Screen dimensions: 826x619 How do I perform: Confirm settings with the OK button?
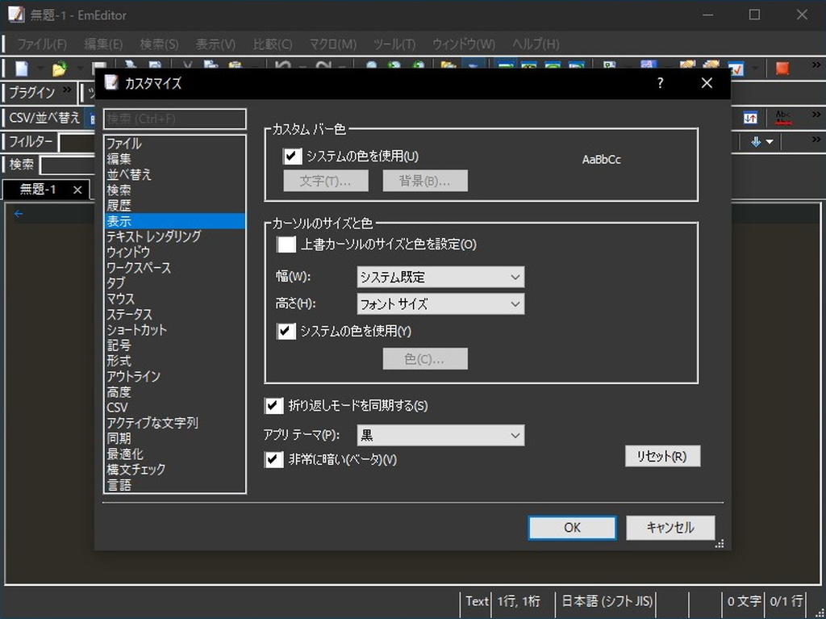pyautogui.click(x=571, y=527)
